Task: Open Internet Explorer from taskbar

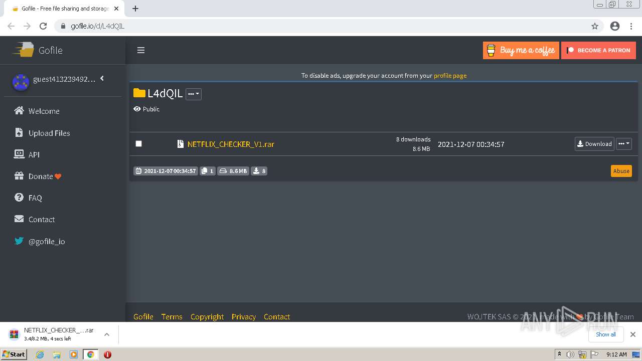Action: (x=40, y=354)
